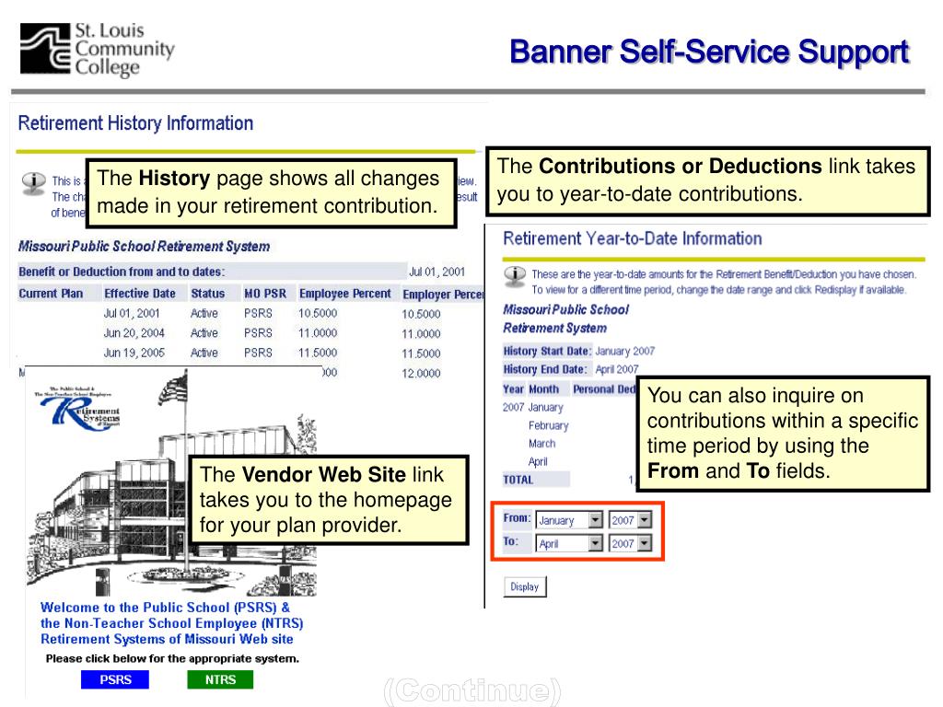943x707 pixels.
Task: Click 'Benefit or Deduction from and to dates' label
Action: [x=122, y=272]
